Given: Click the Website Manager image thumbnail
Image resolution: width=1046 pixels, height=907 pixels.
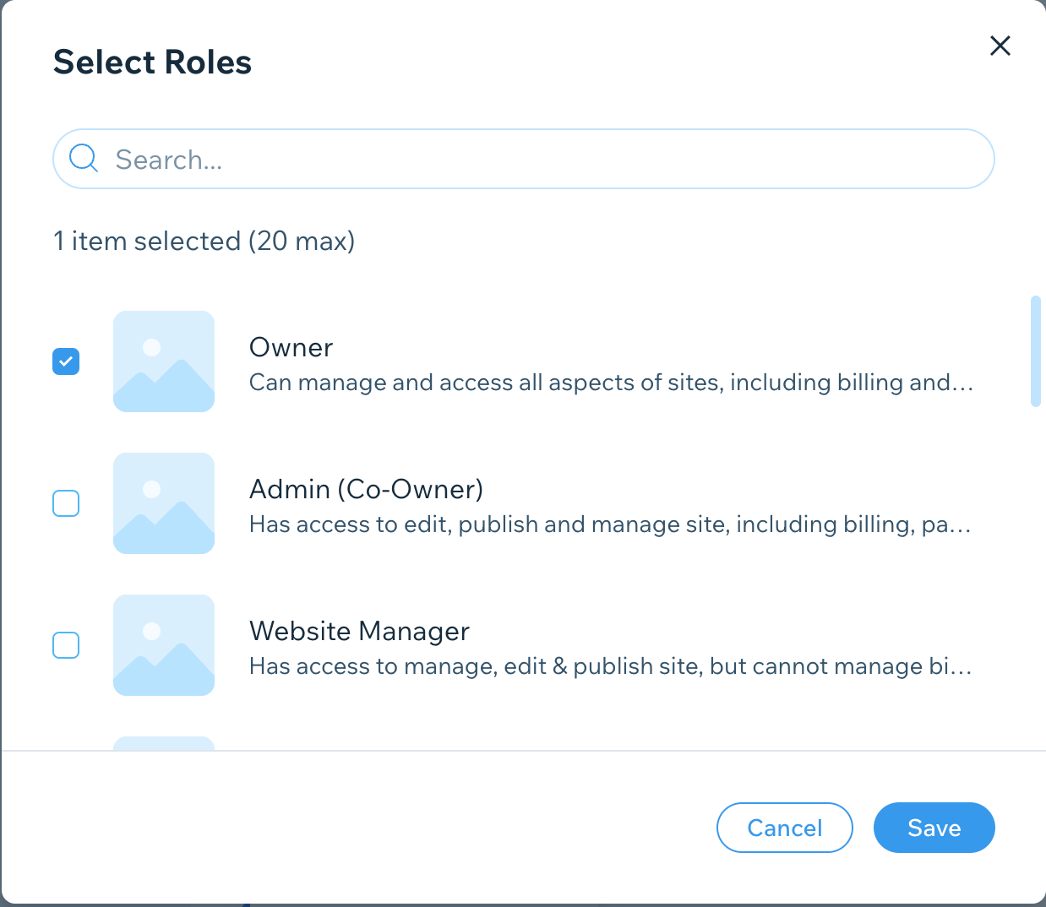Looking at the screenshot, I should click(x=164, y=645).
